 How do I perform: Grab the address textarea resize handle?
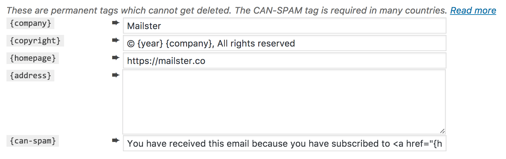click(442, 131)
